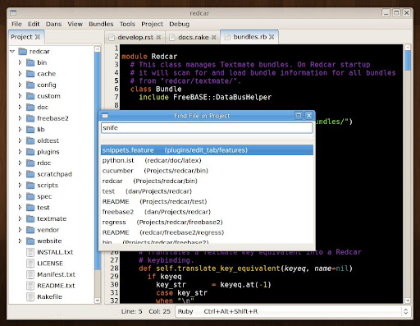The height and width of the screenshot is (326, 420).
Task: Maximize the Find File in Project dialog
Action: [x=299, y=115]
